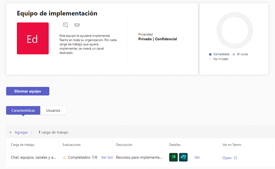This screenshot has height=169, width=275.
Task: Click the Completado legend swatch
Action: pos(210,54)
